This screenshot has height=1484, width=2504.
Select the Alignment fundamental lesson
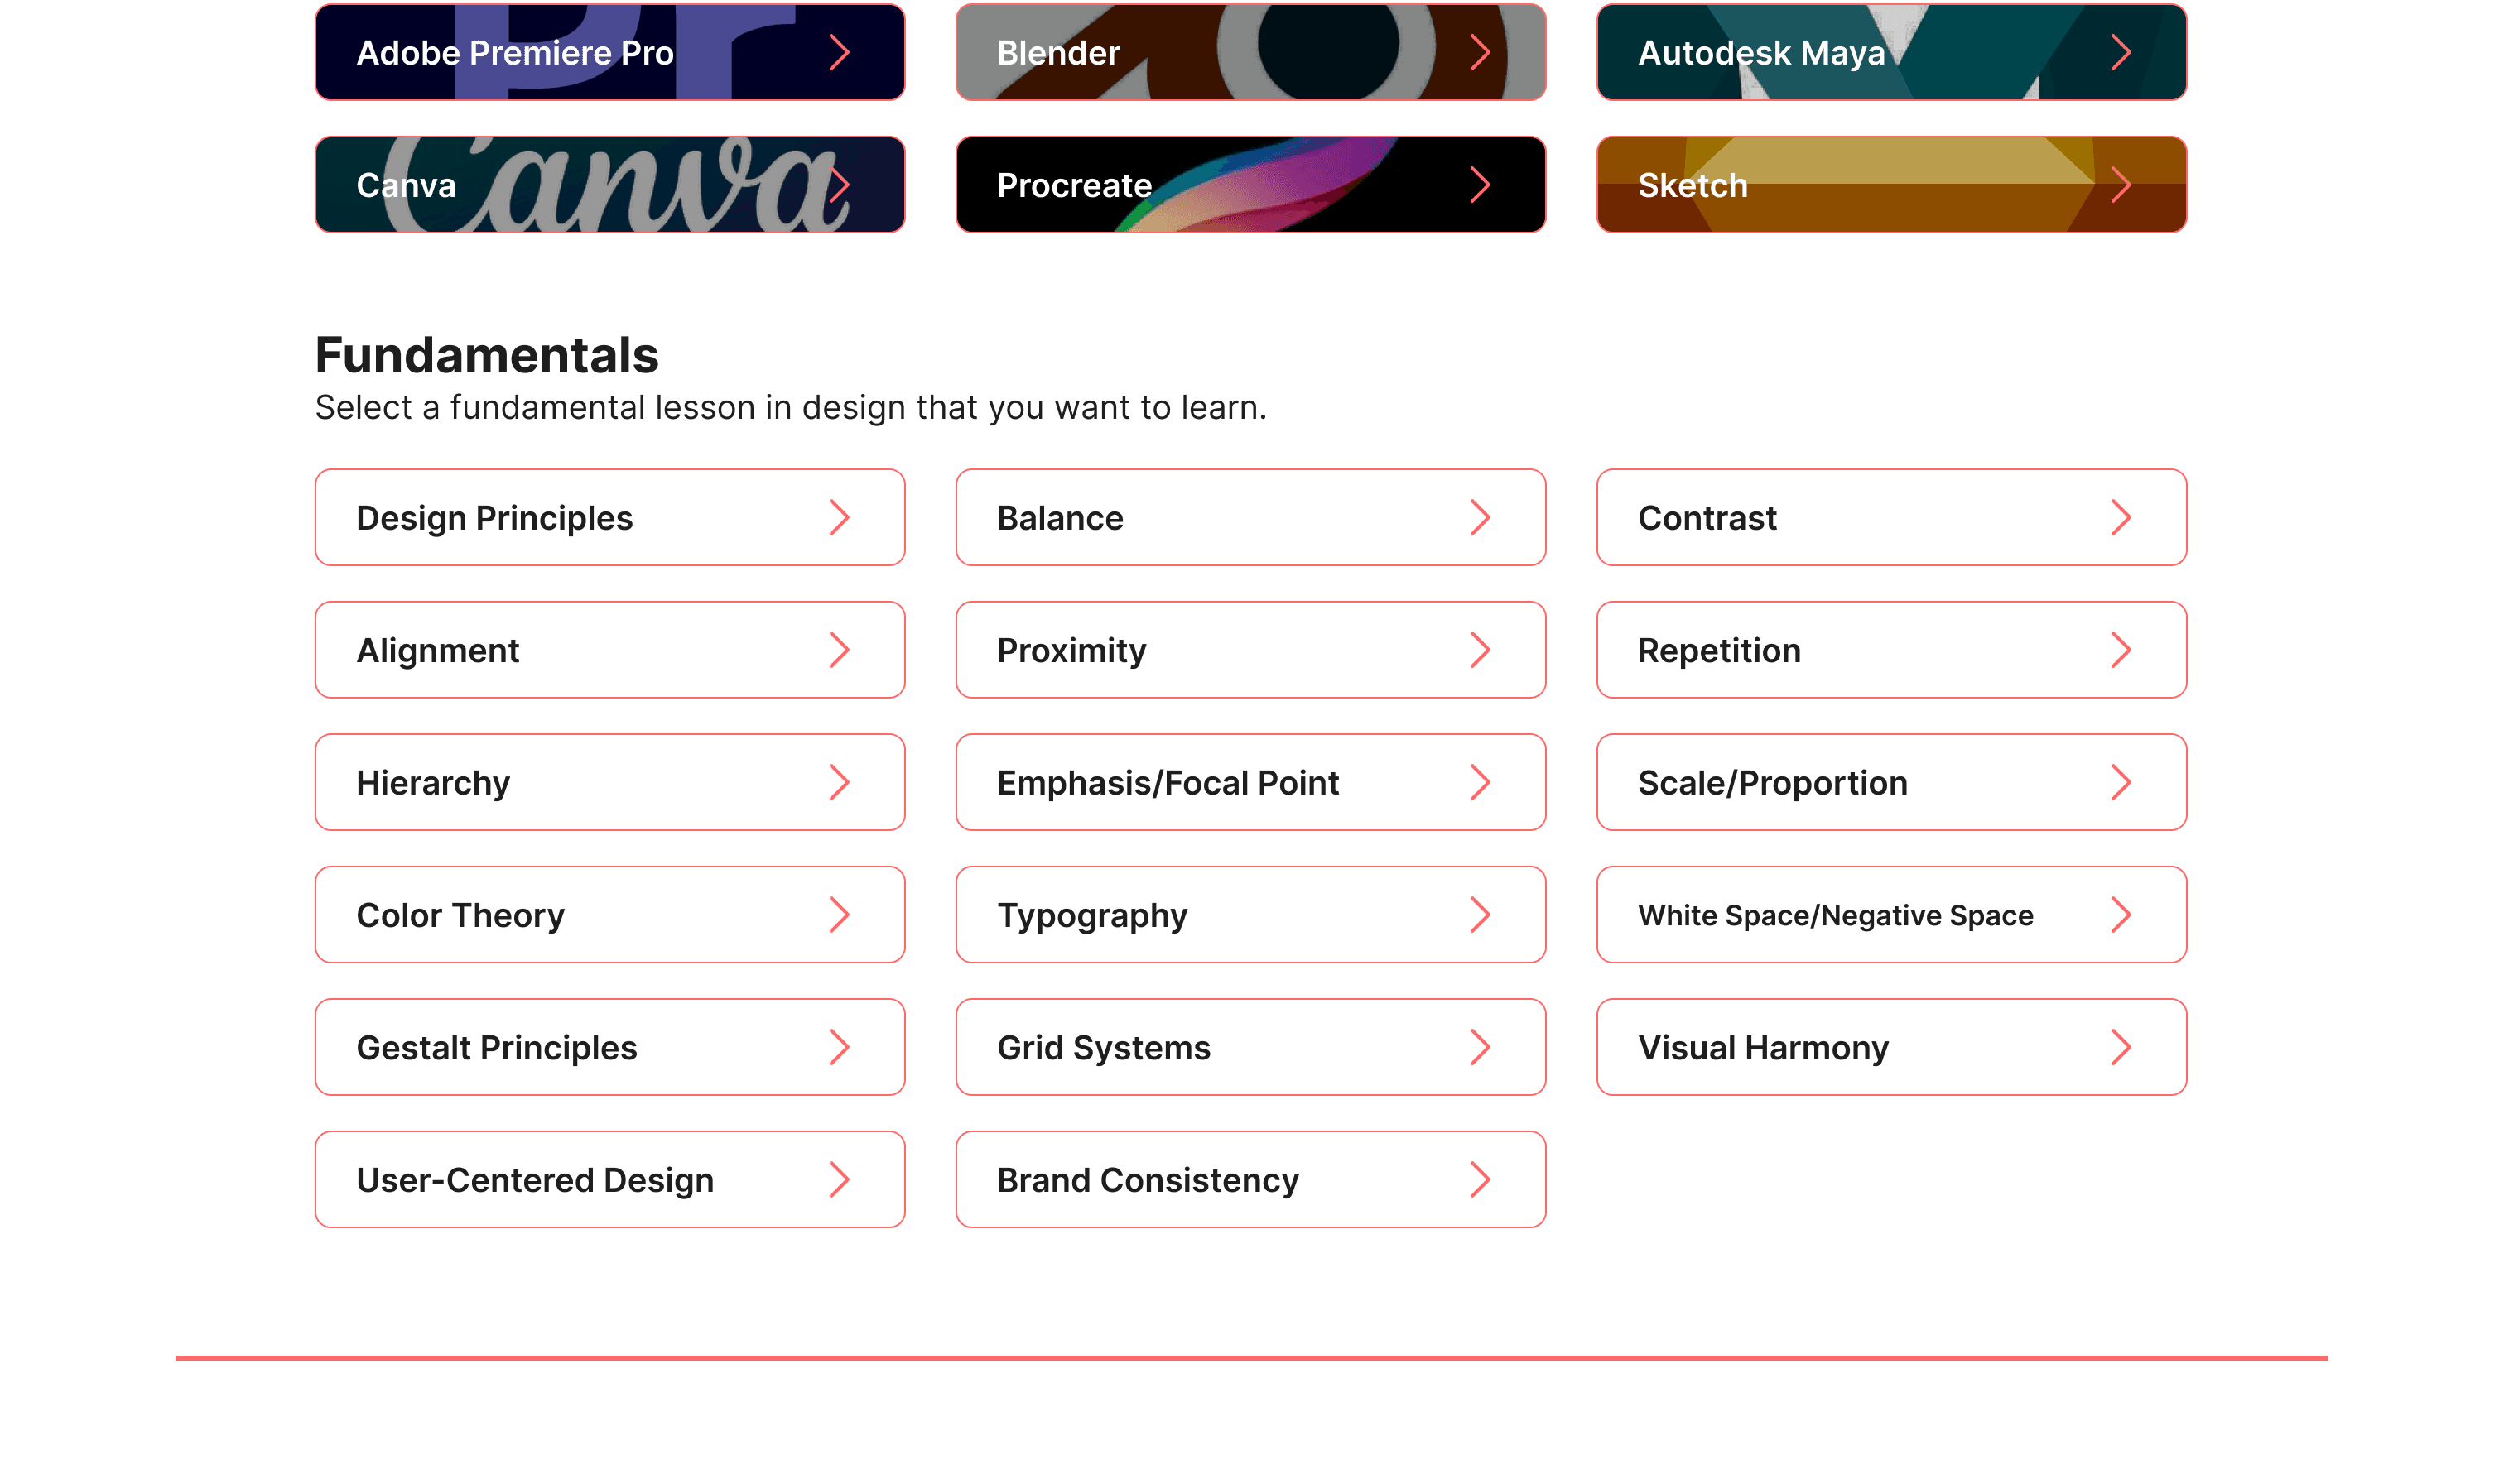pos(609,650)
